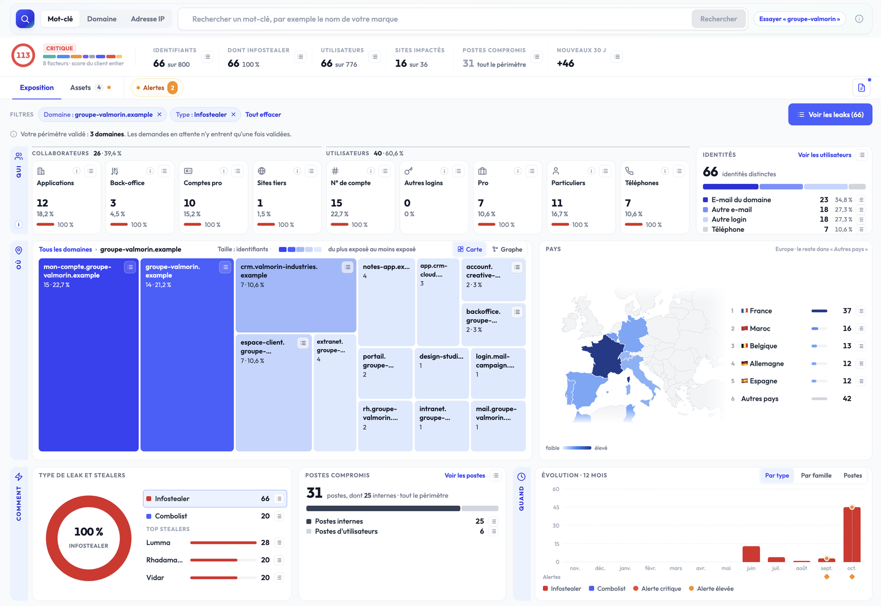The width and height of the screenshot is (881, 606).
Task: Open Voir les postes link
Action: pos(465,475)
